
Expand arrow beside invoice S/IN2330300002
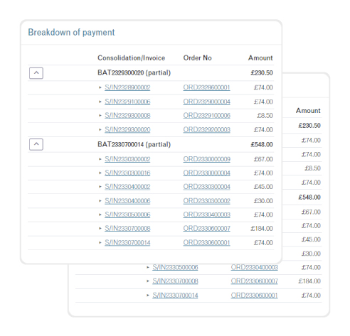[x=100, y=159]
